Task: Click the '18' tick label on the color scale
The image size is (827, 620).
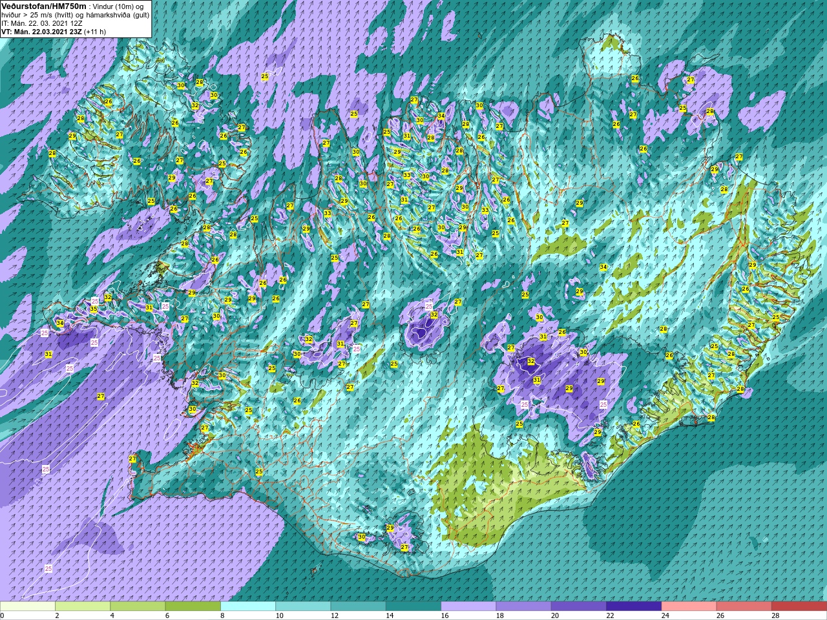Action: tap(500, 615)
